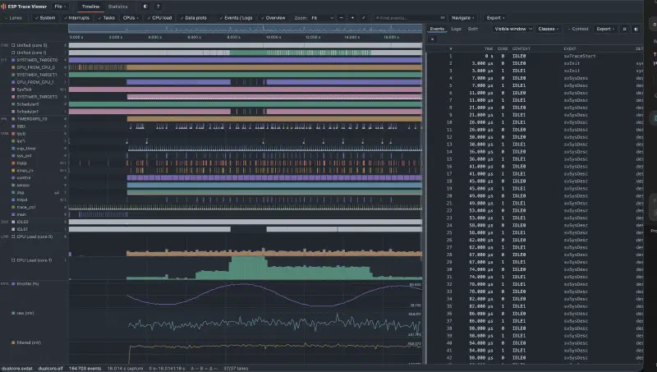Open the help question mark icon

158,7
